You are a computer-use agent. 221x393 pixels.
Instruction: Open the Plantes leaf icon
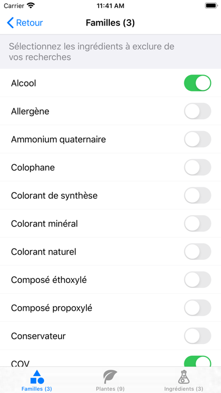[x=110, y=377]
